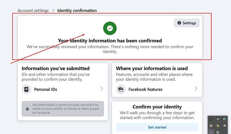Open the paper plane tray icon
The width and height of the screenshot is (231, 134).
point(224,125)
